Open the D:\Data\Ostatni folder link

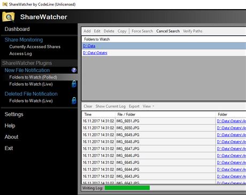[x=95, y=53]
